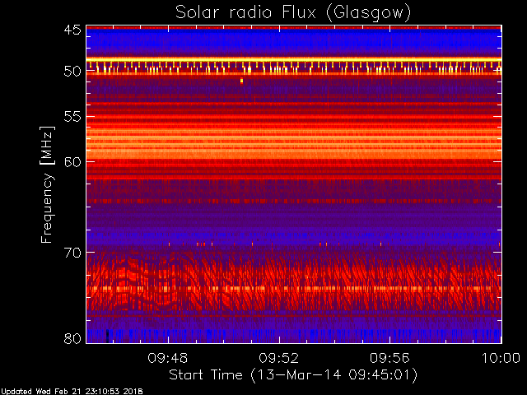Click the blue band near 46 MHz

coord(292,39)
